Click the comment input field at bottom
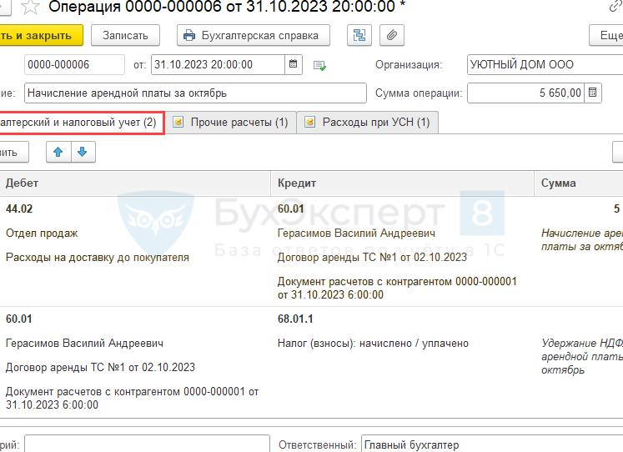Screen dimensions: 623x452 click(x=147, y=444)
